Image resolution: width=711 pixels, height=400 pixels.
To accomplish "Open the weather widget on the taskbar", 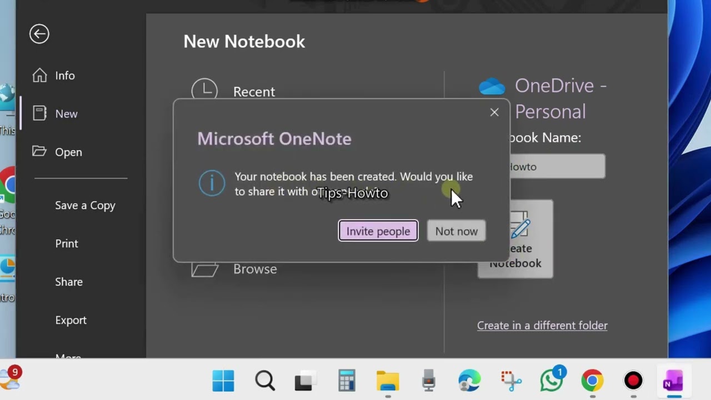I will pyautogui.click(x=10, y=379).
